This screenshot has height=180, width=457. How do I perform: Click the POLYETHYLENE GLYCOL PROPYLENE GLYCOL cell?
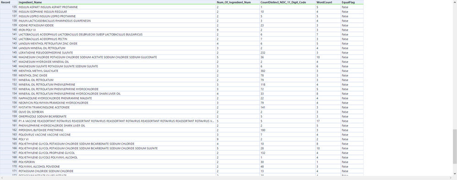[x=117, y=153]
